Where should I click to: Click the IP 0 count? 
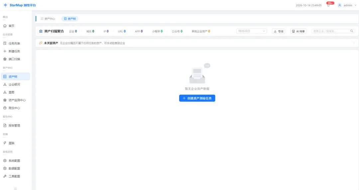pos(106,31)
